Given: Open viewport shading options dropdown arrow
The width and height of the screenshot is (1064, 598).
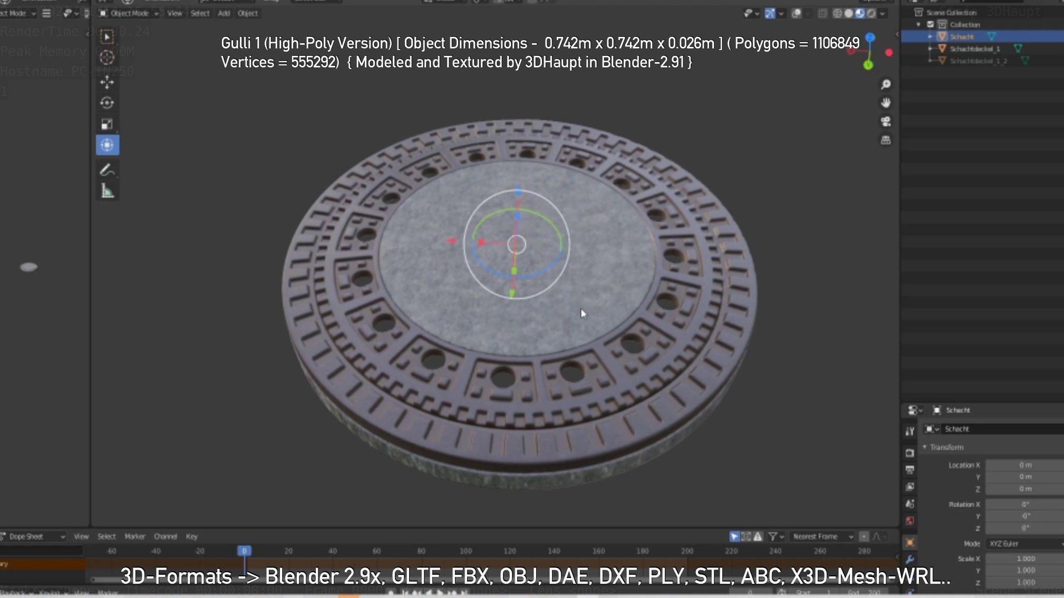Looking at the screenshot, I should (x=882, y=13).
